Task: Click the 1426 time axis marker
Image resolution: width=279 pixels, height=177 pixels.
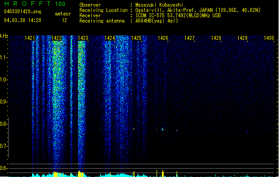Action: pos(163,38)
